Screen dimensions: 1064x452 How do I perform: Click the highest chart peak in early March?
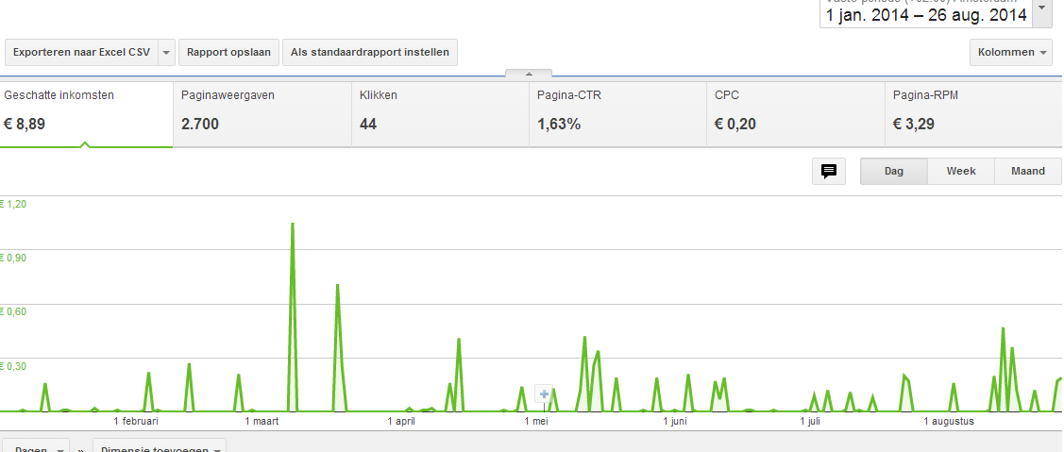click(293, 224)
